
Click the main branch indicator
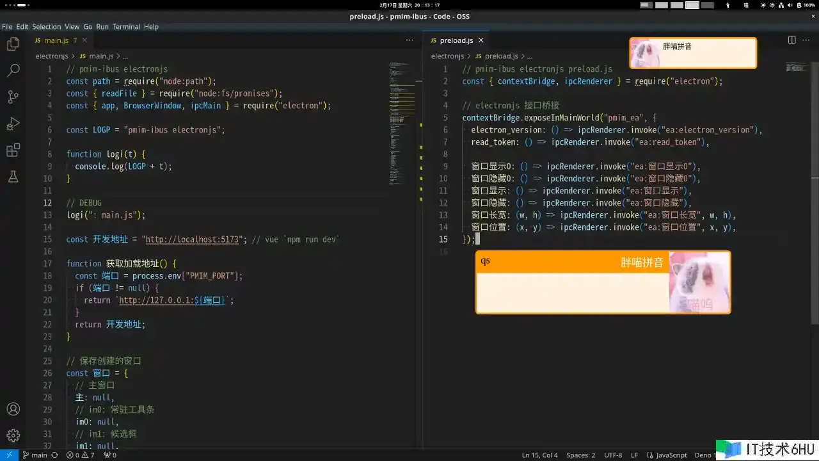click(35, 455)
